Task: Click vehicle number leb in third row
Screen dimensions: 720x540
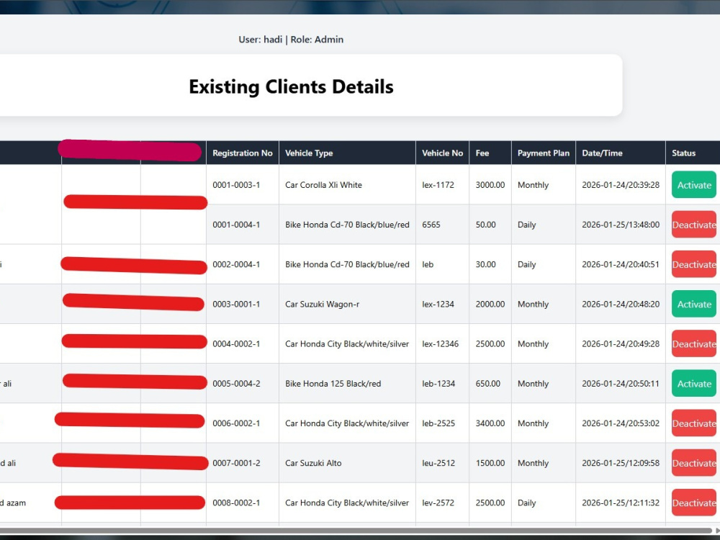Action: tap(428, 264)
